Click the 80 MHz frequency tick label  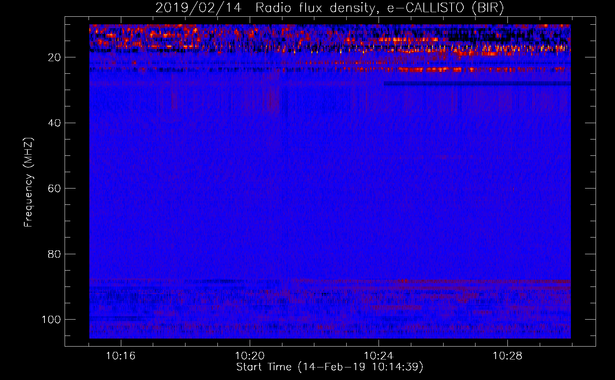[55, 254]
